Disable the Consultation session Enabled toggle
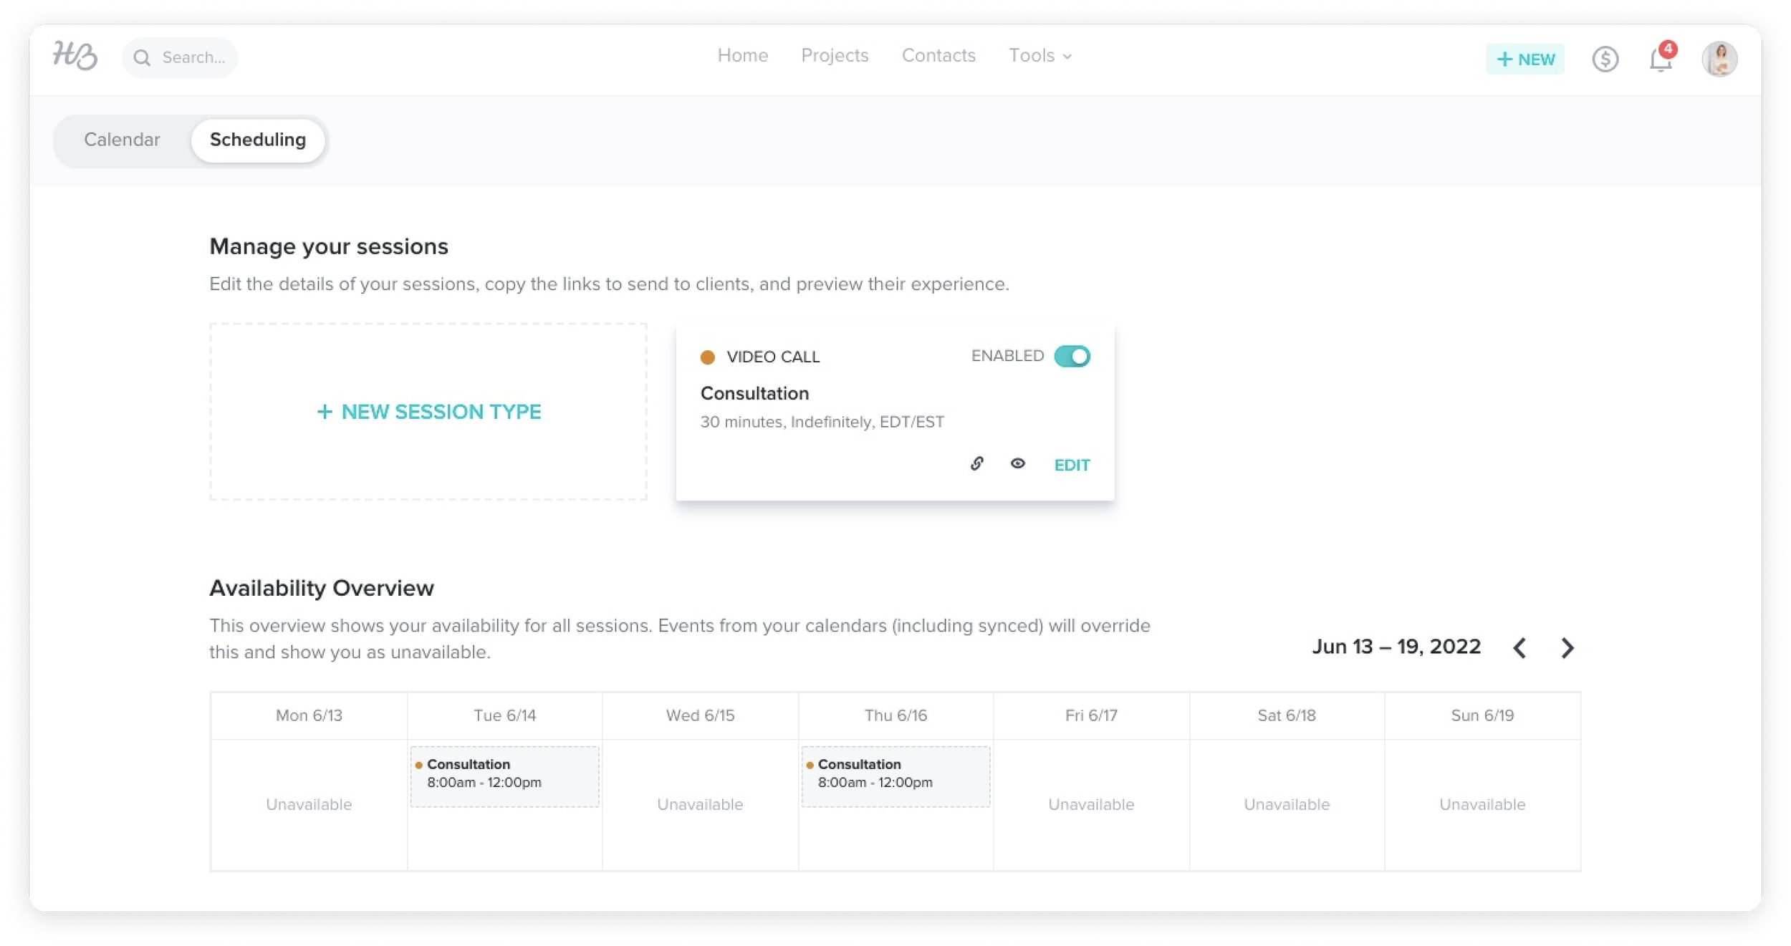Image resolution: width=1791 pixels, height=946 pixels. [1074, 355]
